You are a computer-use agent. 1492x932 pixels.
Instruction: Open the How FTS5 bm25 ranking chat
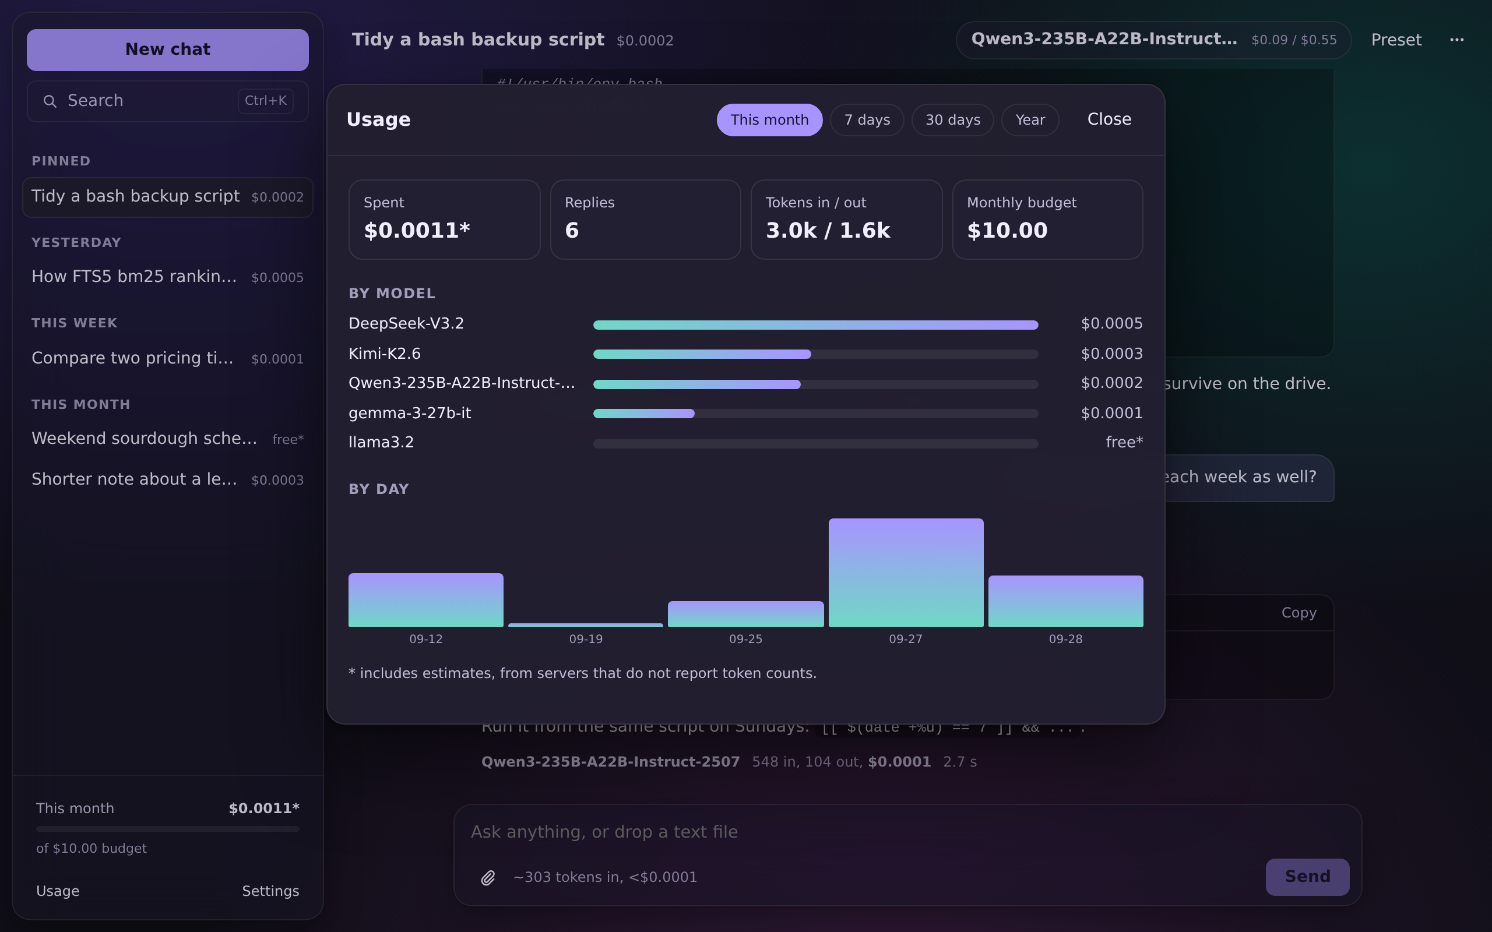(x=168, y=277)
